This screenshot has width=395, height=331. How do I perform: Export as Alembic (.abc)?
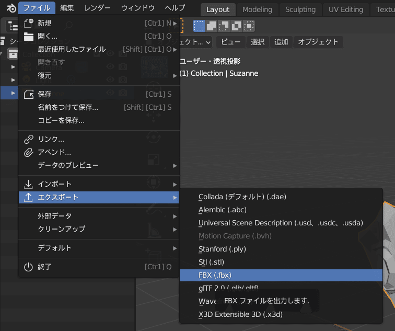(x=281, y=210)
